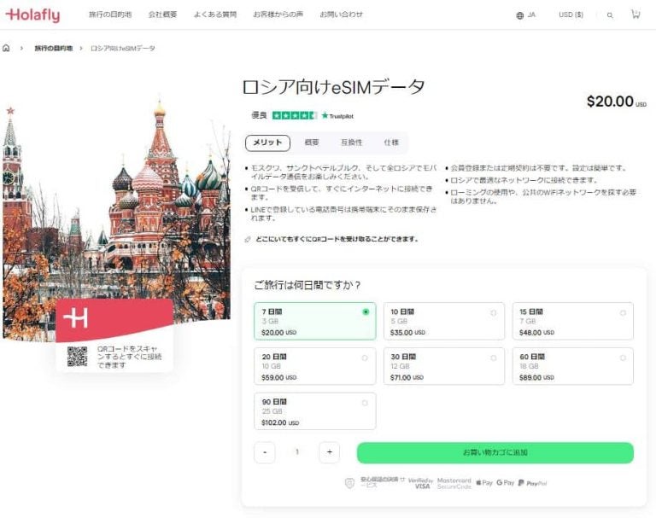Click the $20.00 USD price heading

click(616, 102)
